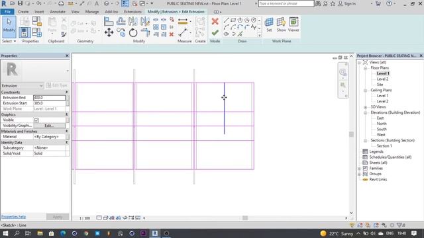This screenshot has width=424, height=238.
Task: Click the Array tool icon
Action: [x=156, y=27]
